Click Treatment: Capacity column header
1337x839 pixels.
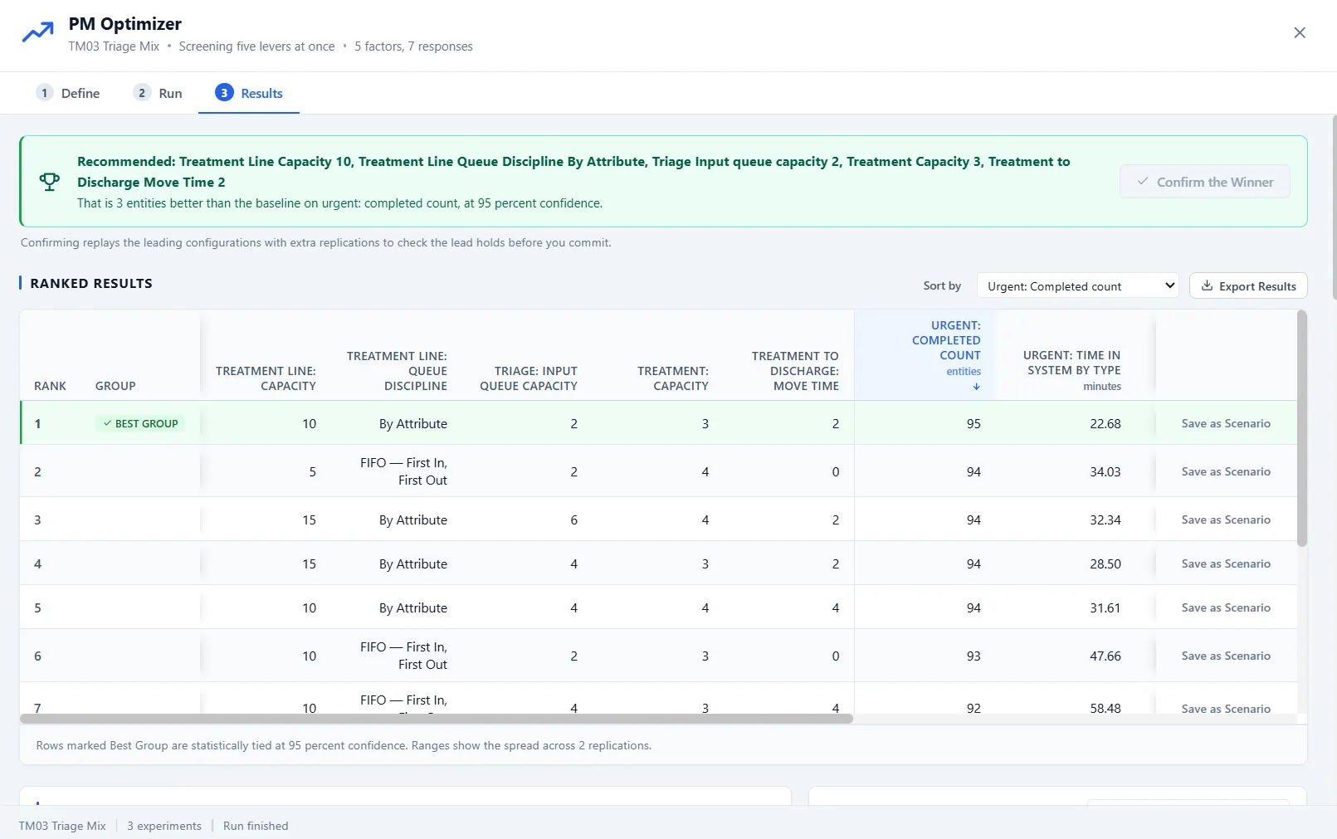[673, 378]
